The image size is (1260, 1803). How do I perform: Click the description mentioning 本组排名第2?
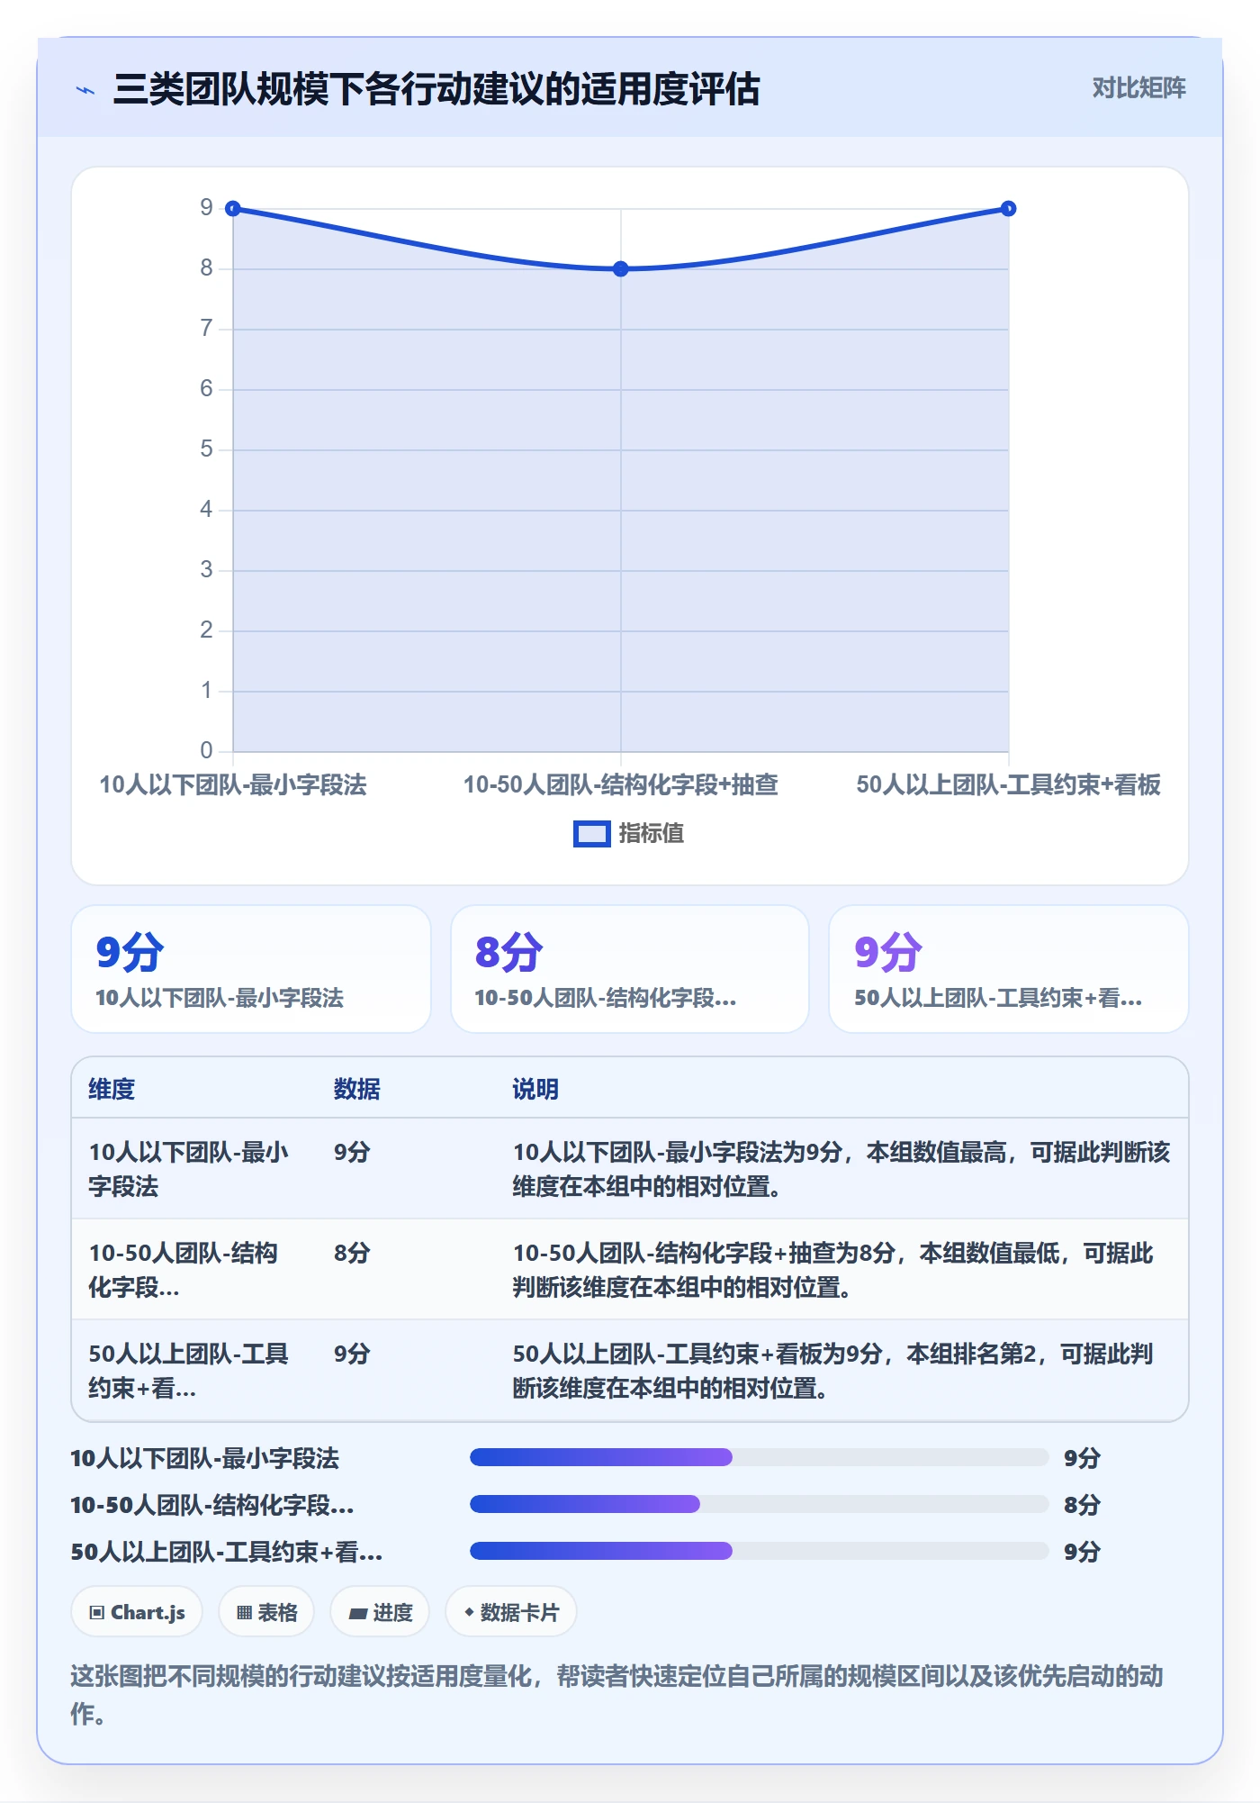pos(833,1371)
